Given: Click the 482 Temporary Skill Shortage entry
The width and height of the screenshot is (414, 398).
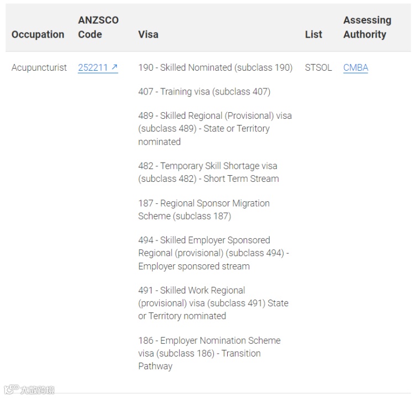Looking at the screenshot, I should 208,172.
